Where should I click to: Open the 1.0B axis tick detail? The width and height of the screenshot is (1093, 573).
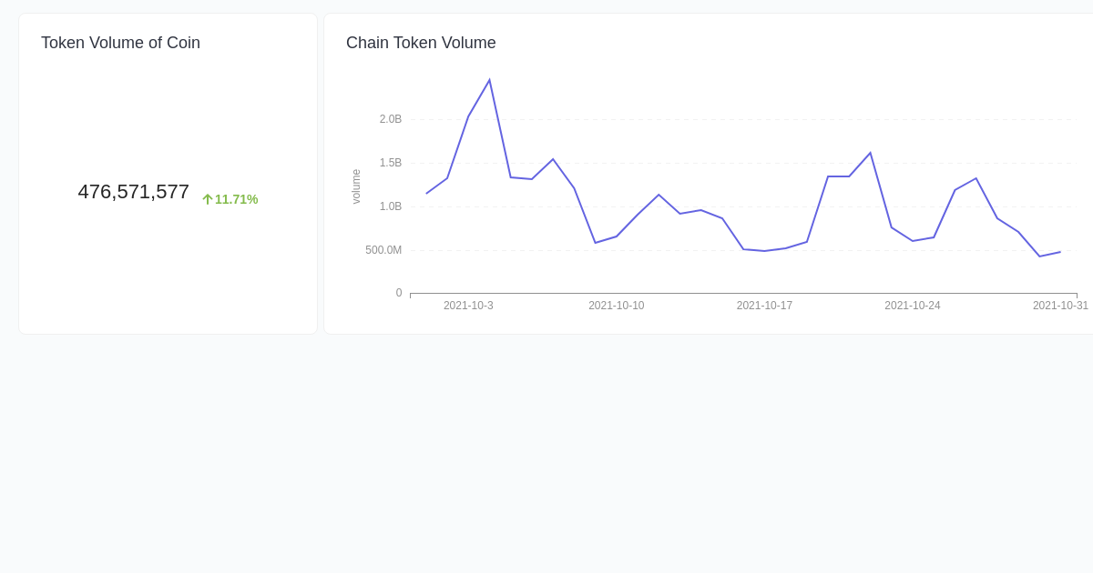[390, 206]
